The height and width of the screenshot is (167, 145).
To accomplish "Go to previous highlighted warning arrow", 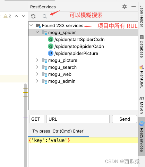I will (x=16, y=16).
